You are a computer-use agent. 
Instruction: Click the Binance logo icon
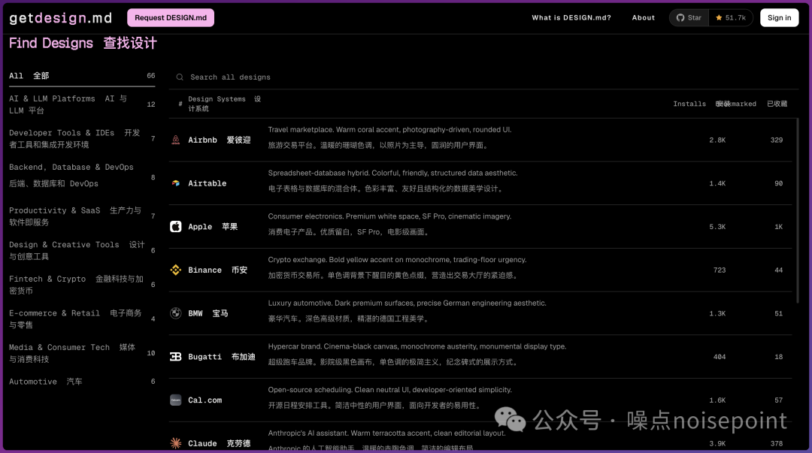click(175, 270)
